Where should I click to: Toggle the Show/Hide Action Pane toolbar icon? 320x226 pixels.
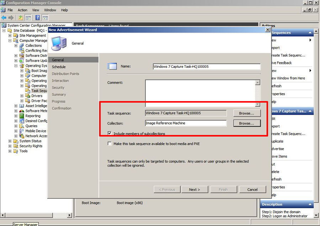coord(45,18)
